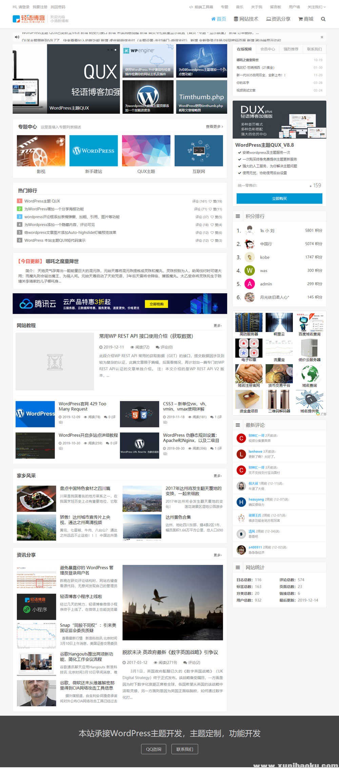Expand the 关注我们 dropdown in top bar
This screenshot has width=339, height=770.
316,7
